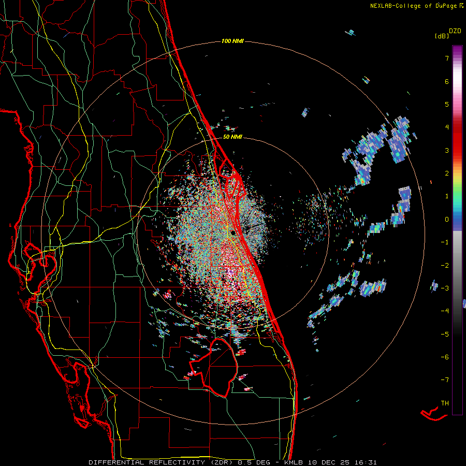Viewport: 466px width, 466px height.
Task: Click the 7 value on color scale
Action: click(447, 58)
